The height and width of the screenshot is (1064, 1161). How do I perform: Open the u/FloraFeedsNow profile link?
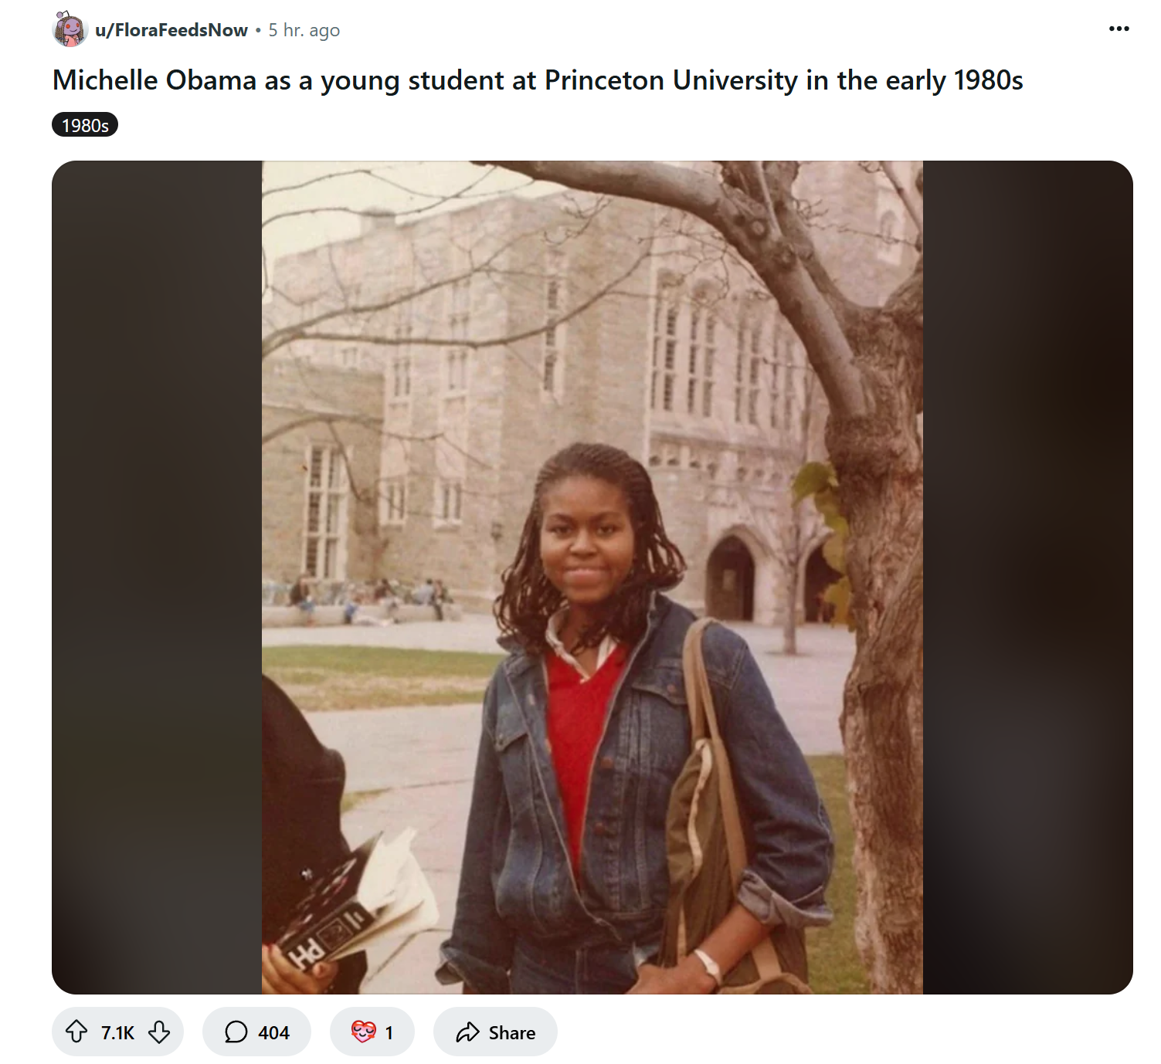click(x=171, y=30)
